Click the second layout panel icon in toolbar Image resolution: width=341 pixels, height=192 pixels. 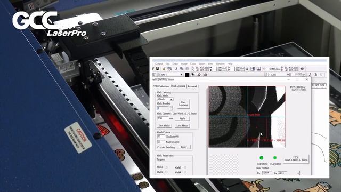point(258,69)
